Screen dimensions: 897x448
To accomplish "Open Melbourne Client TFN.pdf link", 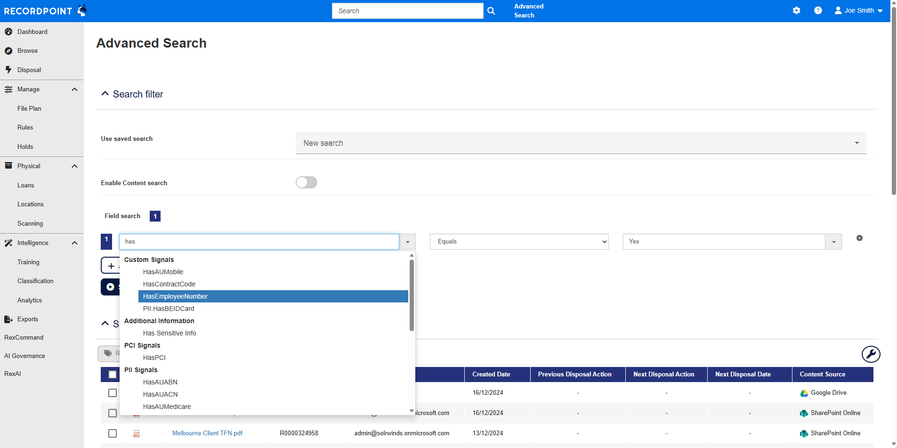I will (207, 433).
